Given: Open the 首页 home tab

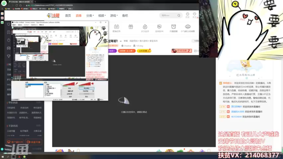Looking at the screenshot, I should [68, 16].
